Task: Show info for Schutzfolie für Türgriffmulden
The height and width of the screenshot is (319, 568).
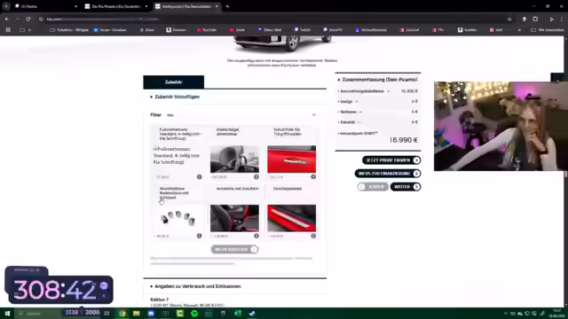Action: (313, 177)
